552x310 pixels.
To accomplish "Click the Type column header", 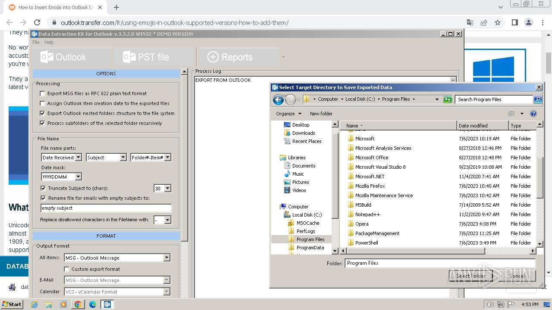I will [522, 126].
